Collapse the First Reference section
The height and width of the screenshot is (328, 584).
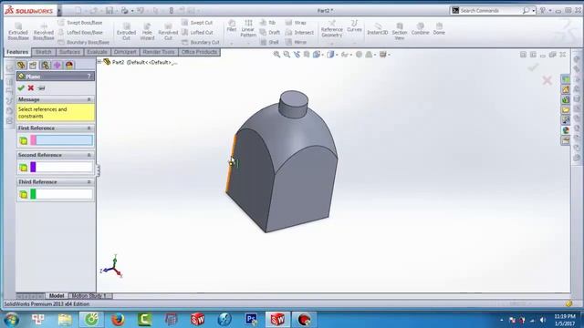89,128
